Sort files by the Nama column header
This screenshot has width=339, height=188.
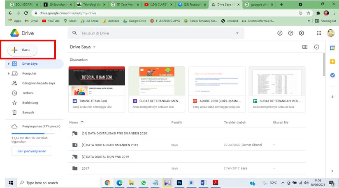(74, 122)
